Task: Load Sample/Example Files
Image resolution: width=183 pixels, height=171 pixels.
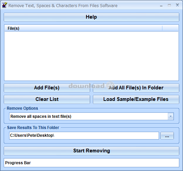Action: click(136, 99)
